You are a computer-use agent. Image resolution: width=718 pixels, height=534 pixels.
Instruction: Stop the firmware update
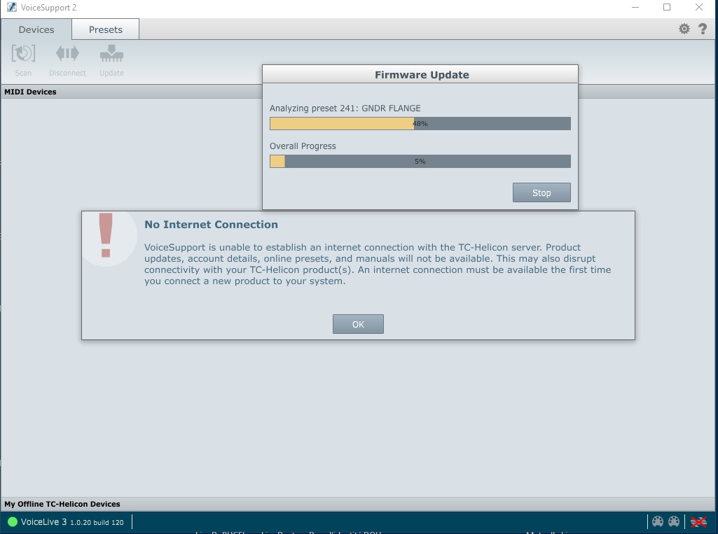(x=541, y=192)
